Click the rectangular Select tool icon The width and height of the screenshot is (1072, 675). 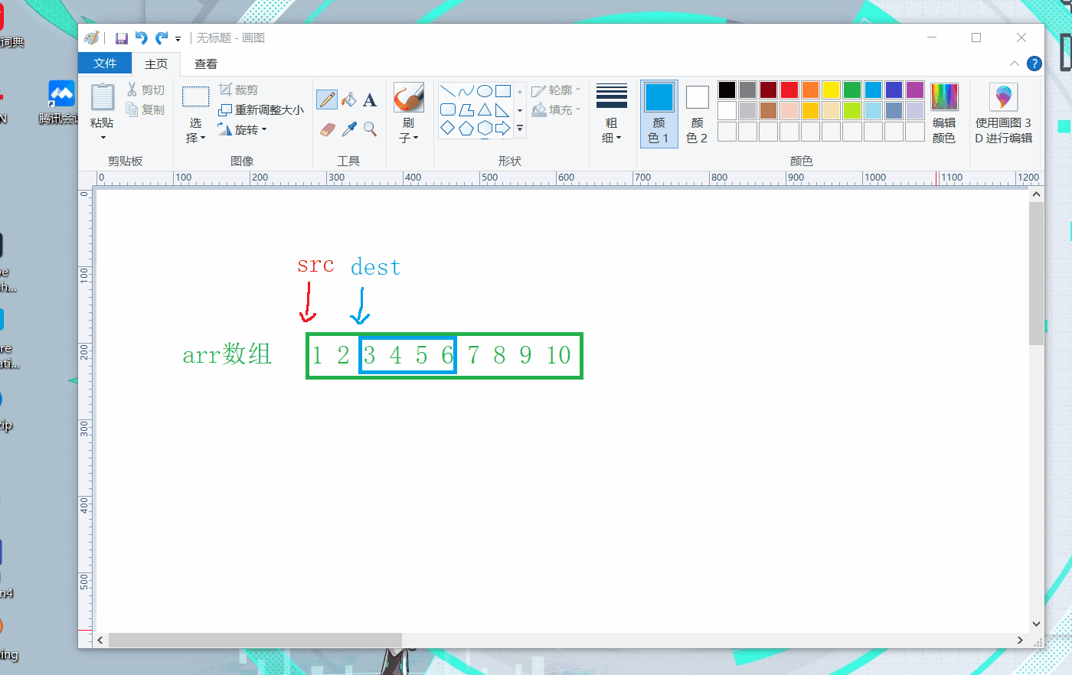[x=195, y=96]
